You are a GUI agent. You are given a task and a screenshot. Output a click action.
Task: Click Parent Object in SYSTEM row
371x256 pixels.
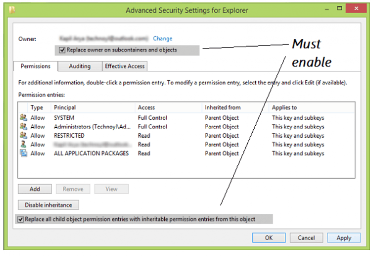[x=222, y=118]
